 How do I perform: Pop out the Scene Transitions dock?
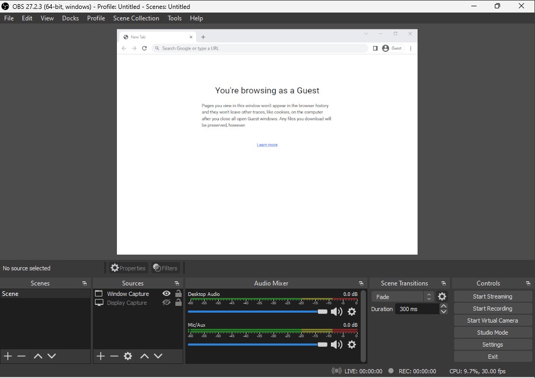444,283
